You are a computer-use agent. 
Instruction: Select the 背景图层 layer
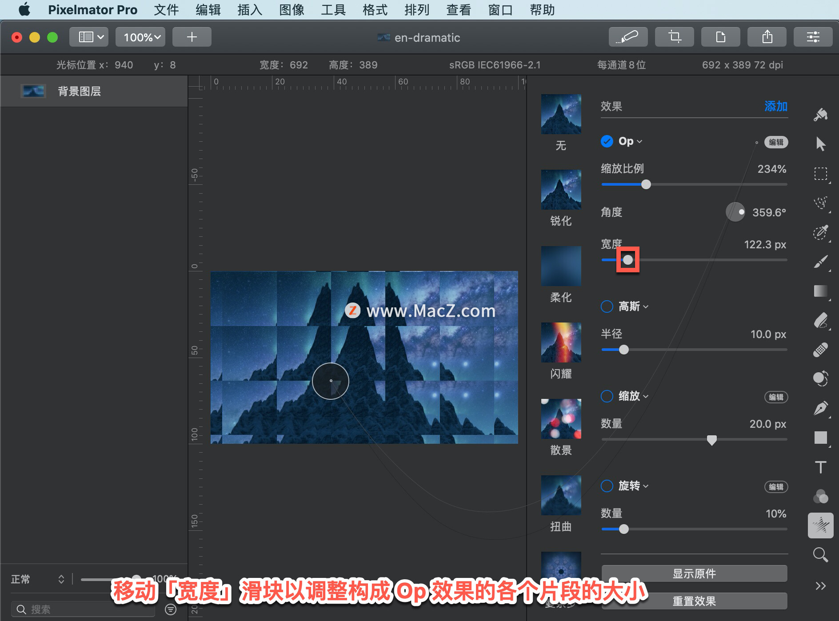pyautogui.click(x=94, y=91)
